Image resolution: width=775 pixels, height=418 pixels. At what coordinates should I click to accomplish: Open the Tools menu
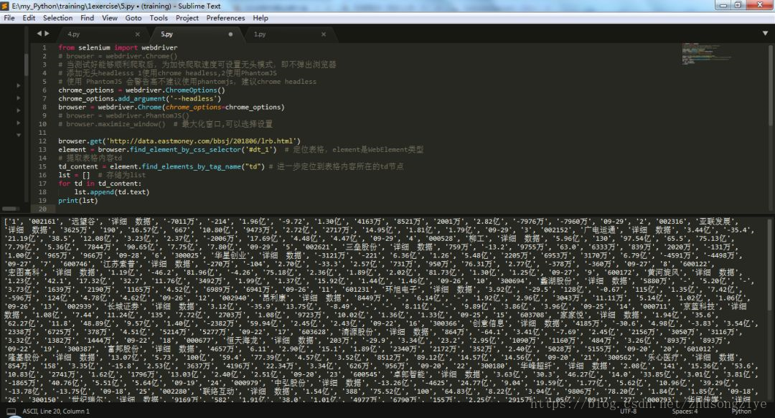[159, 18]
